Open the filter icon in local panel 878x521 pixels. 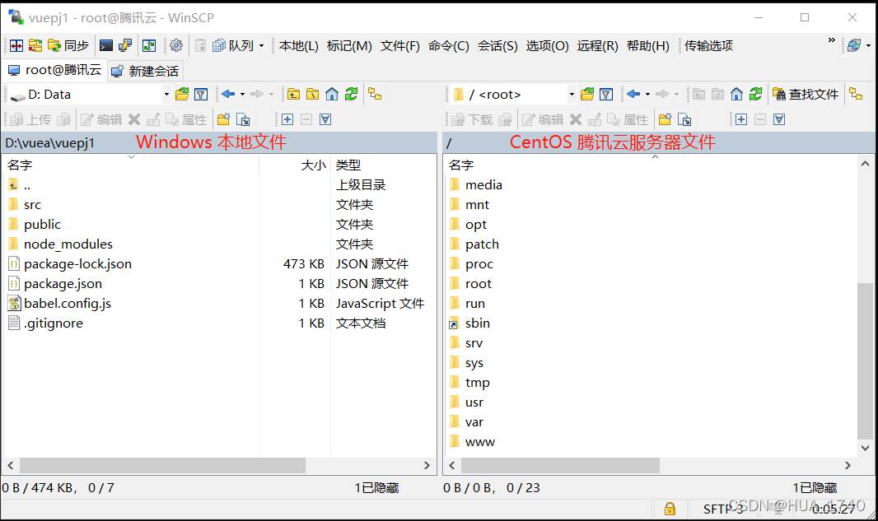click(x=201, y=95)
